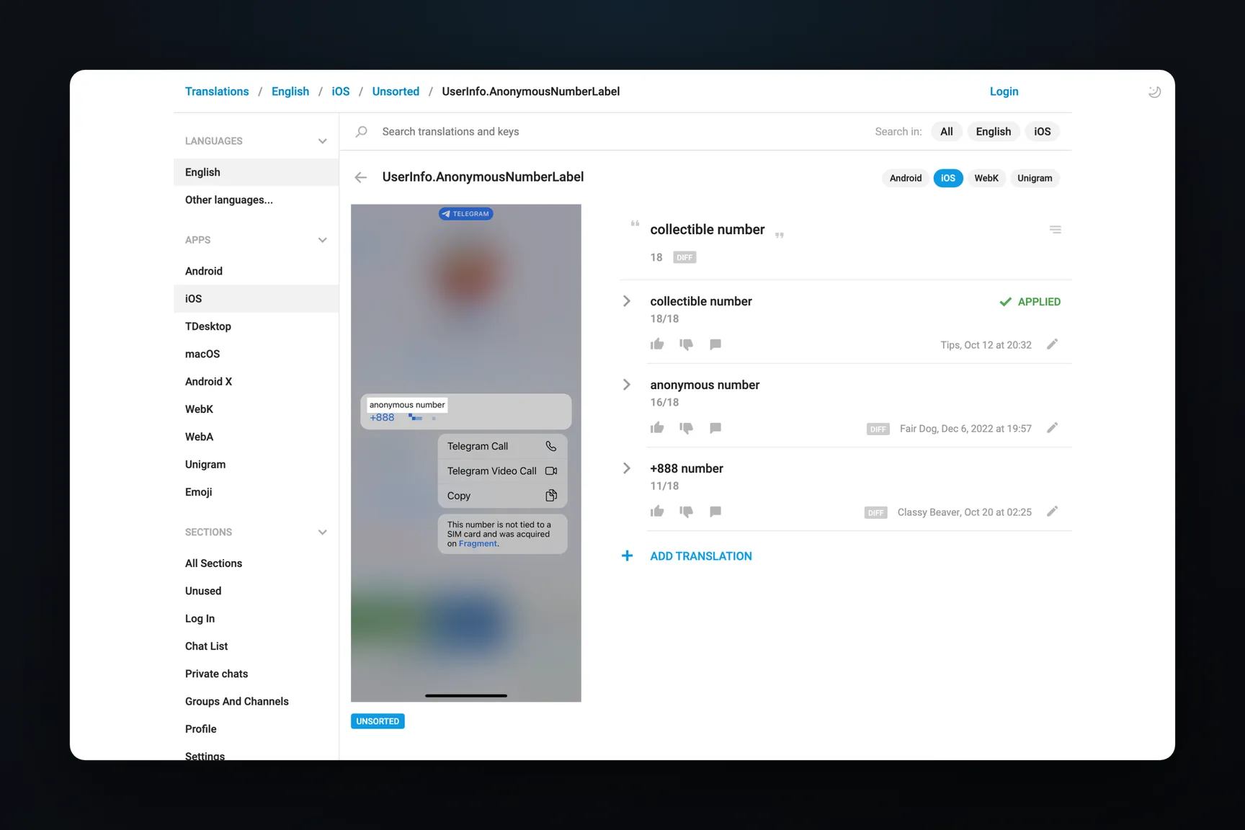Expand the +888 number suggestion

tap(627, 468)
